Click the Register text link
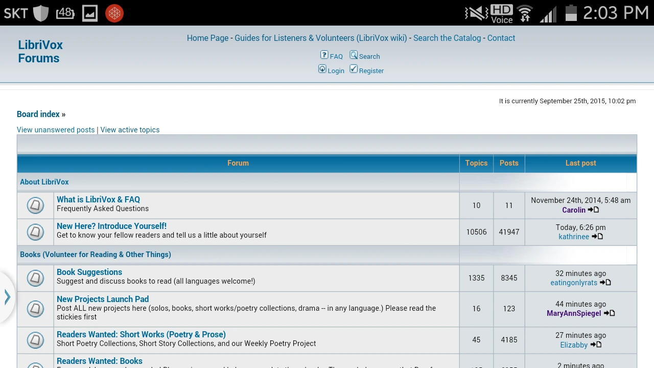 pyautogui.click(x=371, y=71)
